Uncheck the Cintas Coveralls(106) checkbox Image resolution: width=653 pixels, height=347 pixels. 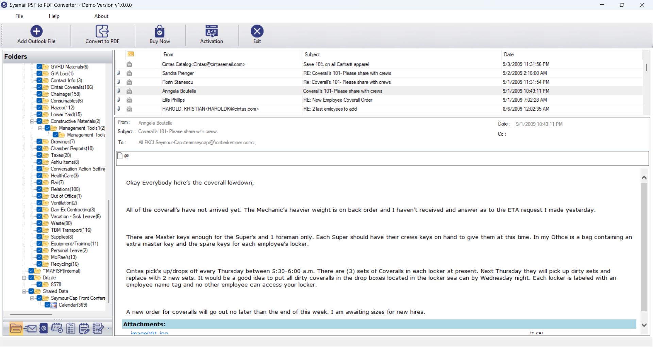coord(39,87)
